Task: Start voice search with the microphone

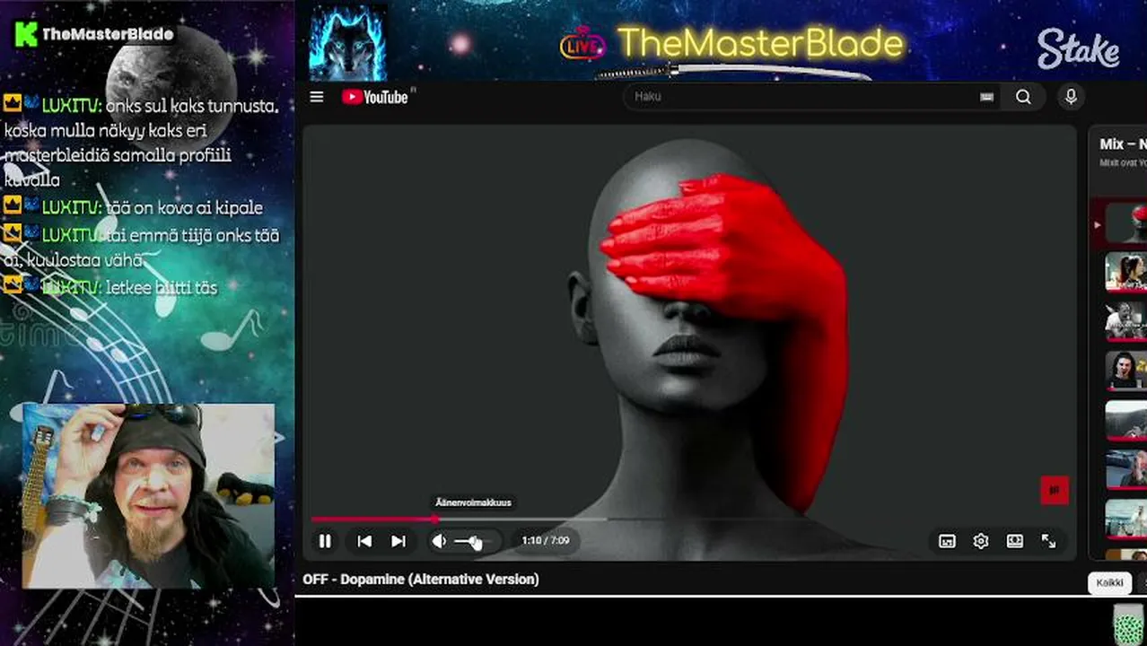Action: tap(1071, 97)
